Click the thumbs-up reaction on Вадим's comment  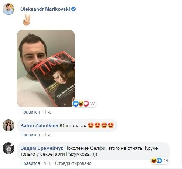[x=159, y=160]
